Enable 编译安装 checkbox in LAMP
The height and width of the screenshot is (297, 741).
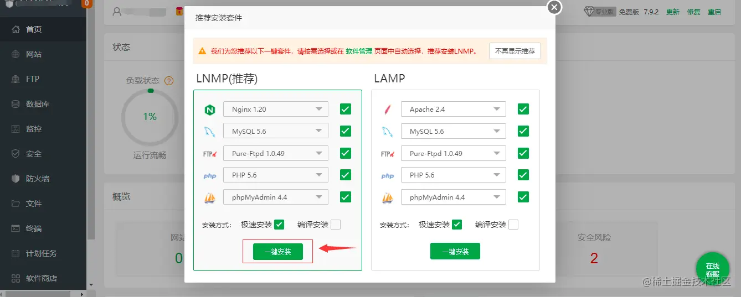click(513, 225)
